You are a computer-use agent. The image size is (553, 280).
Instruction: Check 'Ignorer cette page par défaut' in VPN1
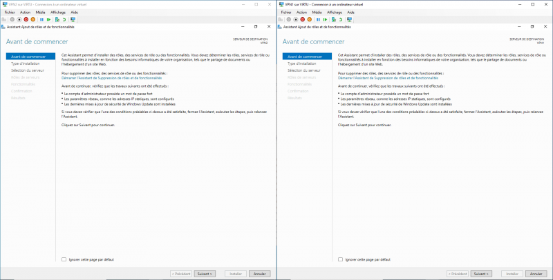340,259
